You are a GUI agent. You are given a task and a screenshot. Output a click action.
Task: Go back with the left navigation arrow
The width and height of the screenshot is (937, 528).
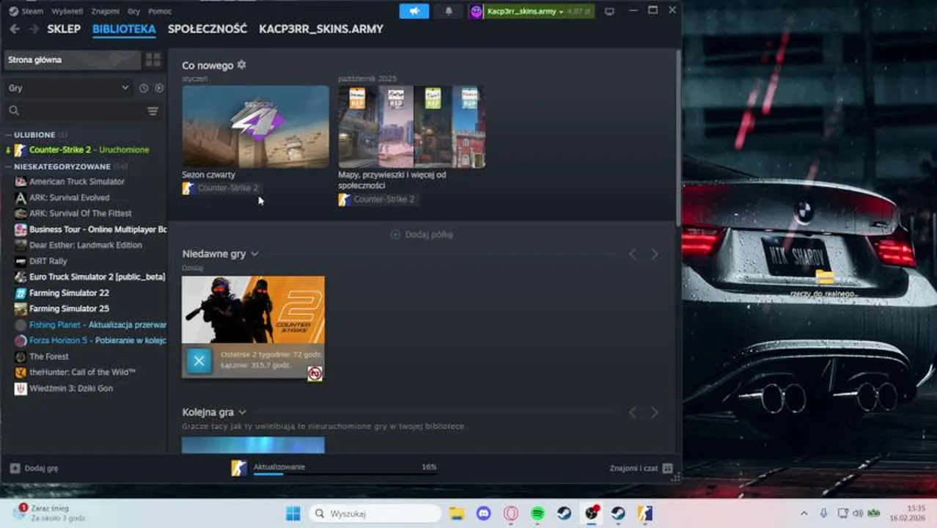tap(15, 29)
